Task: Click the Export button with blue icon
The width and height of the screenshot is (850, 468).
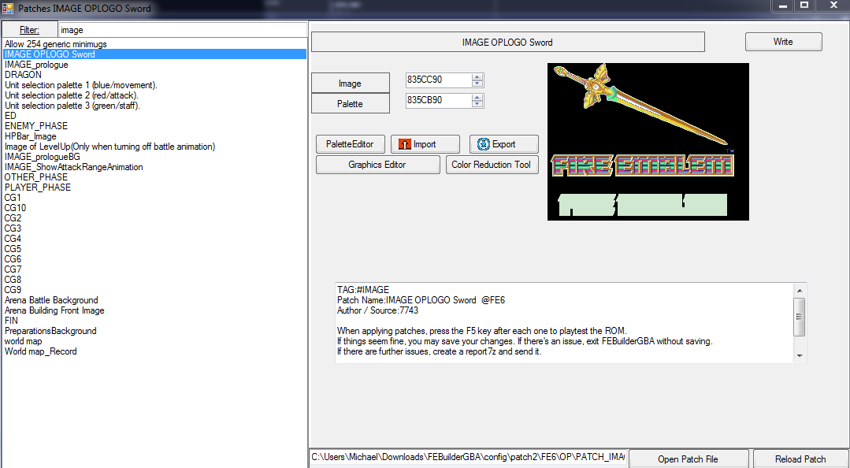Action: pos(504,144)
